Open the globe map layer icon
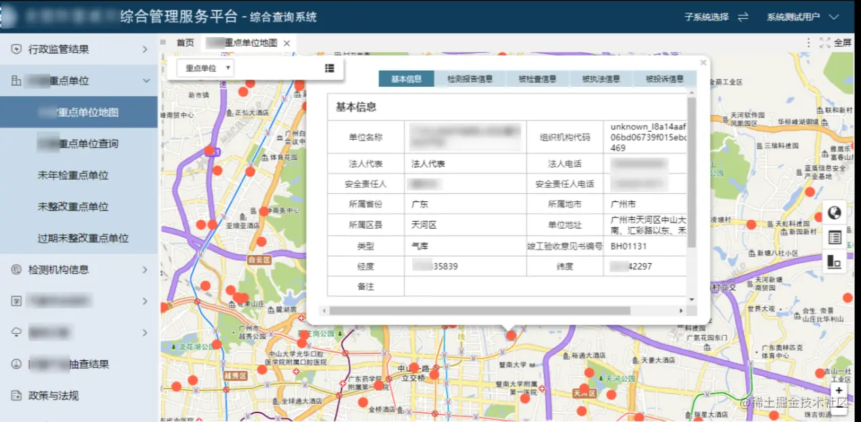The height and width of the screenshot is (422, 861). click(x=835, y=212)
